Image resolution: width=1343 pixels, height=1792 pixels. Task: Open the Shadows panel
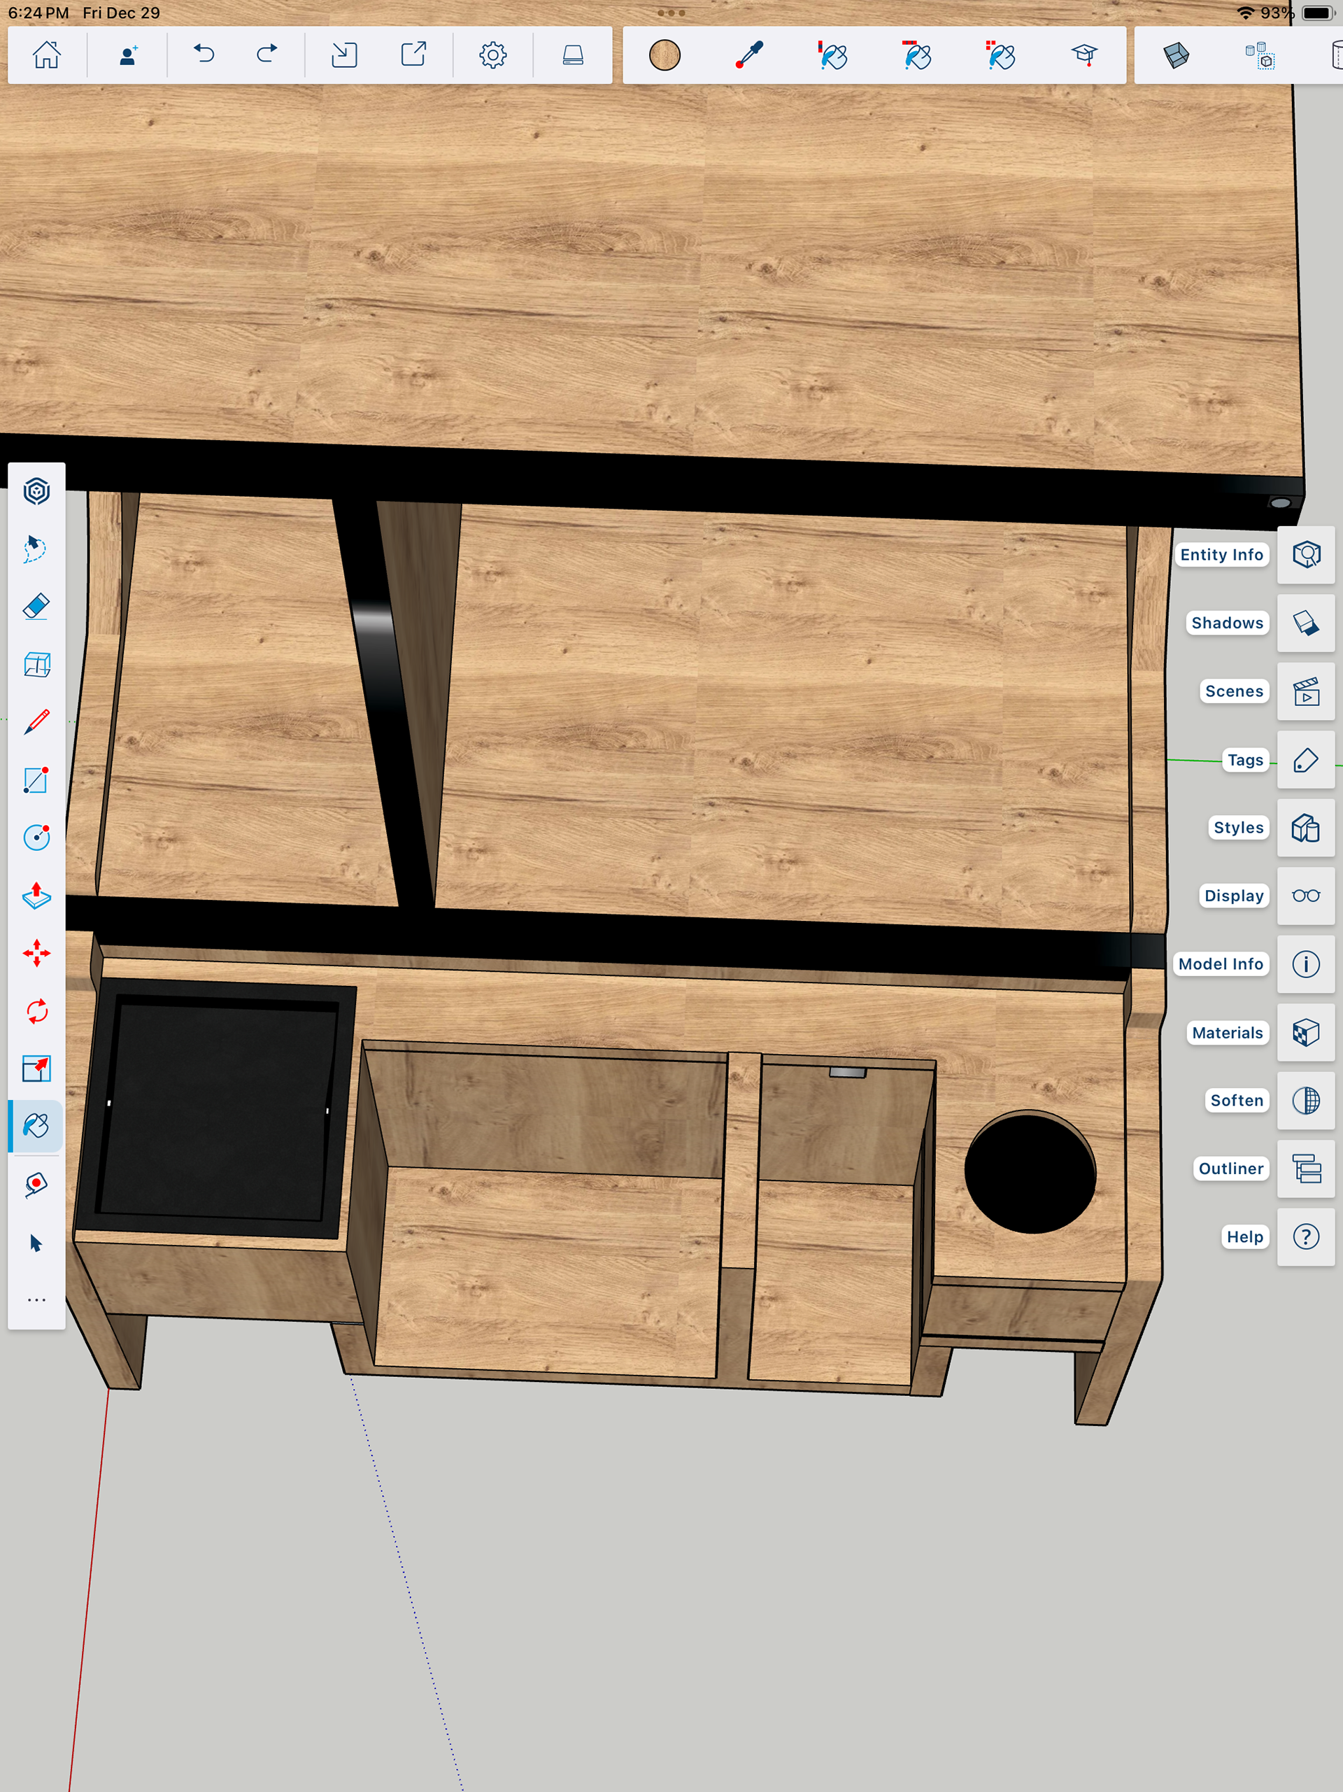click(1305, 623)
